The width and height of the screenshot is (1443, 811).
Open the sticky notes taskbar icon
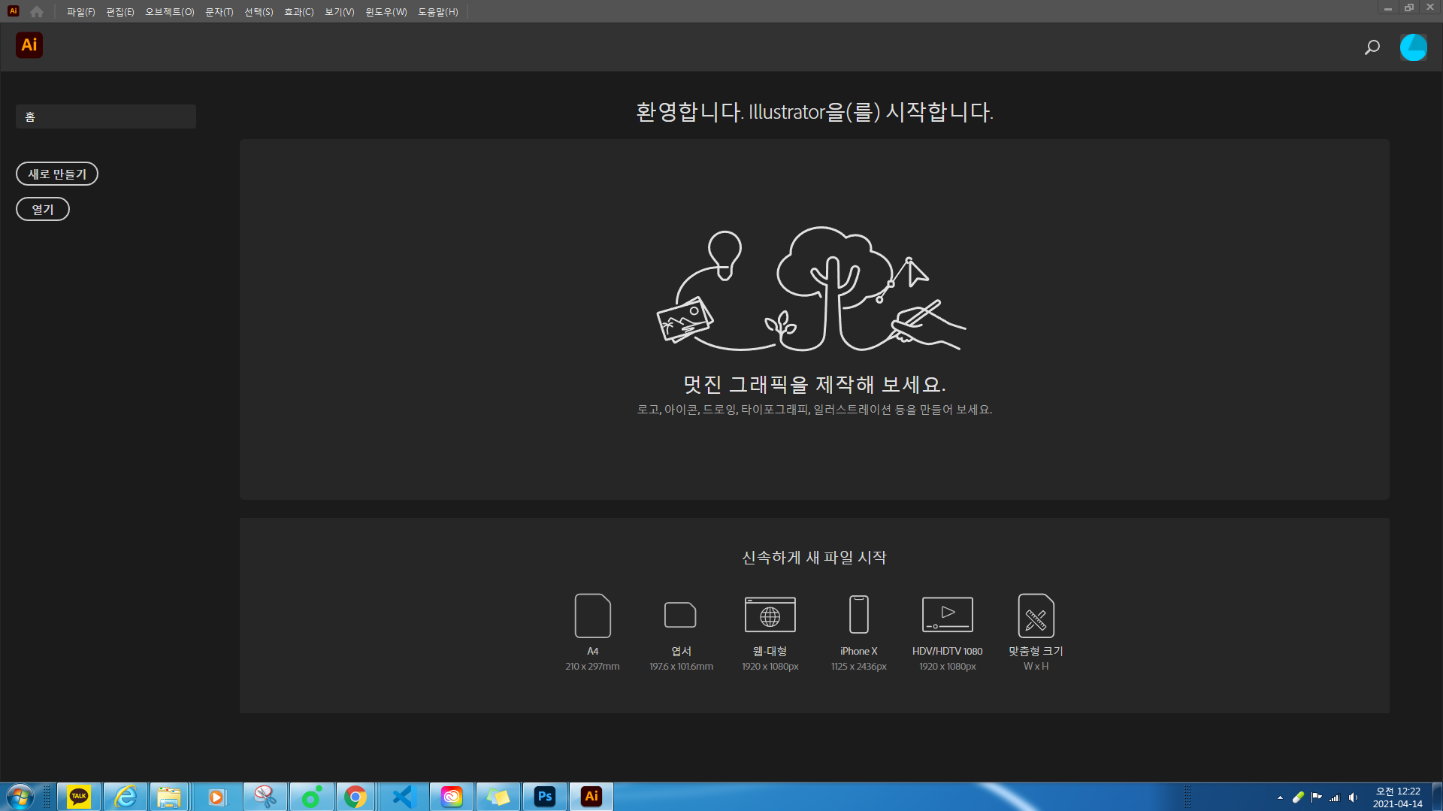[498, 797]
